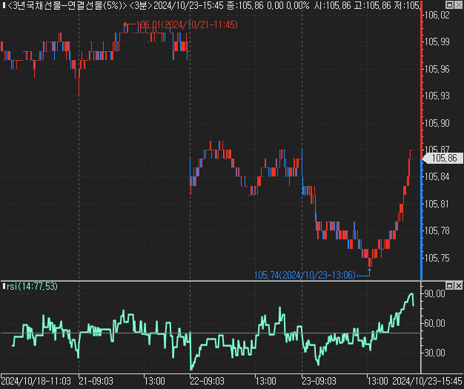The width and height of the screenshot is (464, 389).
Task: Click the 105,99 price axis label
Action: (x=437, y=42)
